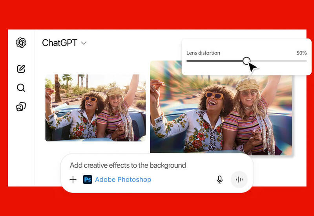The image size is (314, 216).
Task: Click the Lens distortion slider handle
Action: pos(246,61)
